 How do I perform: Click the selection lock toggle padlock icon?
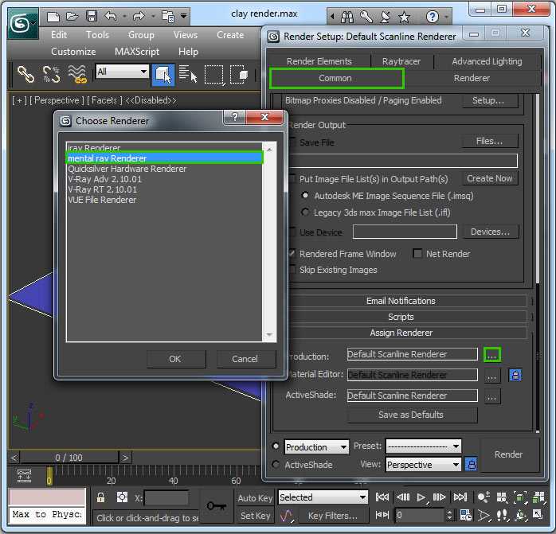pyautogui.click(x=100, y=498)
